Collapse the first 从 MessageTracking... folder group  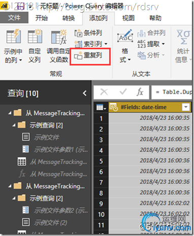pos(10,113)
